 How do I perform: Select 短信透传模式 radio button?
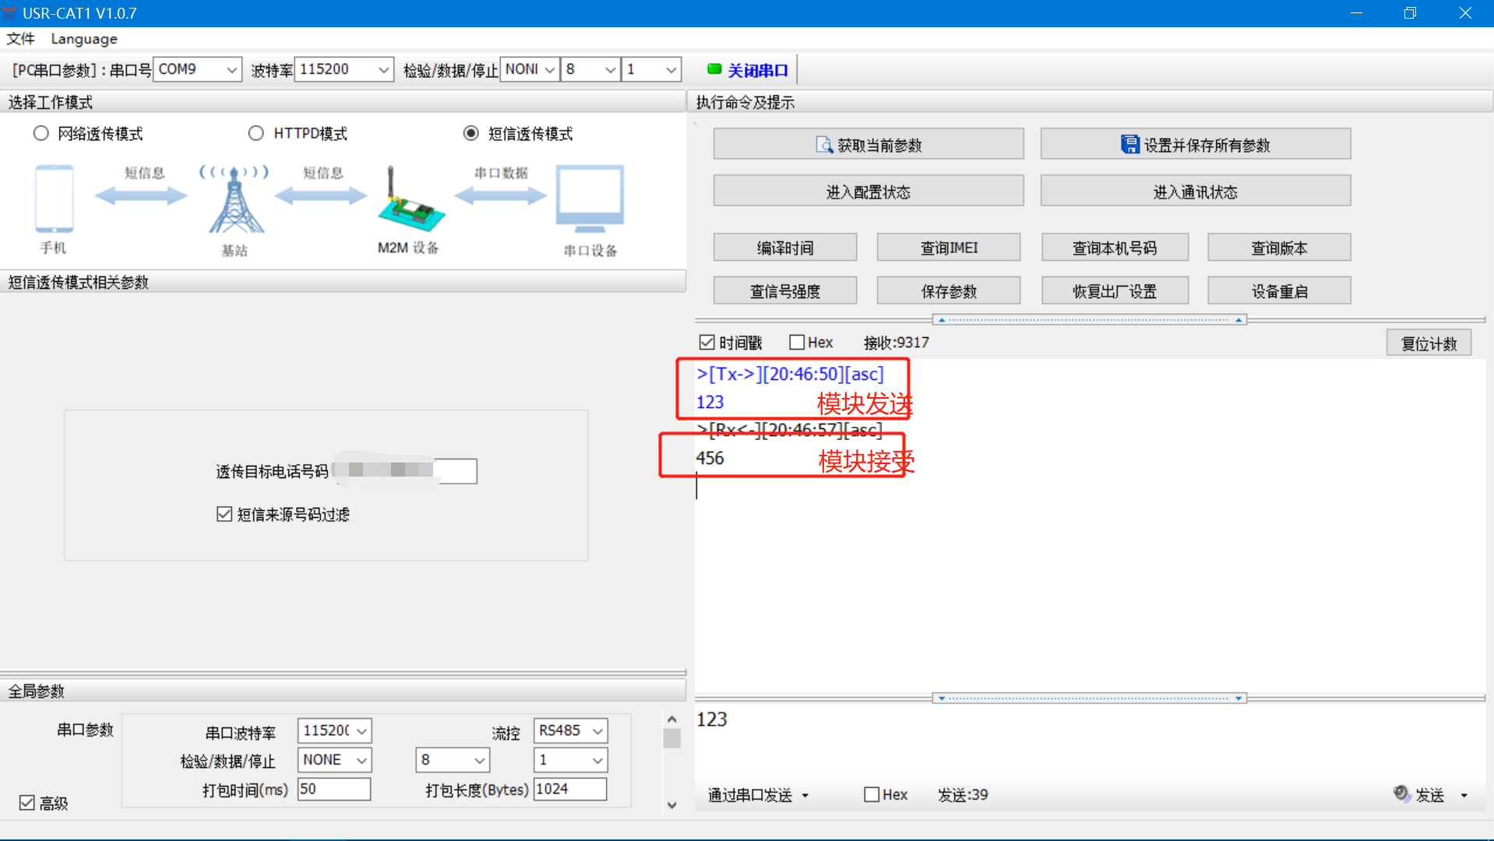point(470,133)
